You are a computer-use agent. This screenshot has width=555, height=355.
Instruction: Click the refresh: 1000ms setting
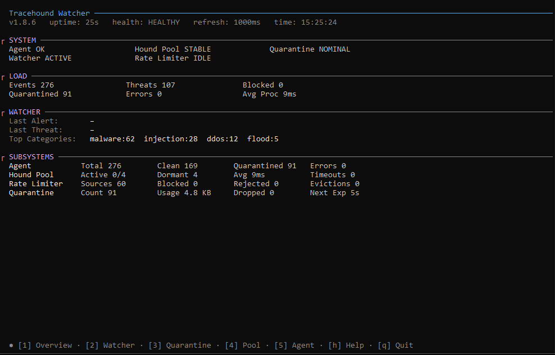click(227, 22)
